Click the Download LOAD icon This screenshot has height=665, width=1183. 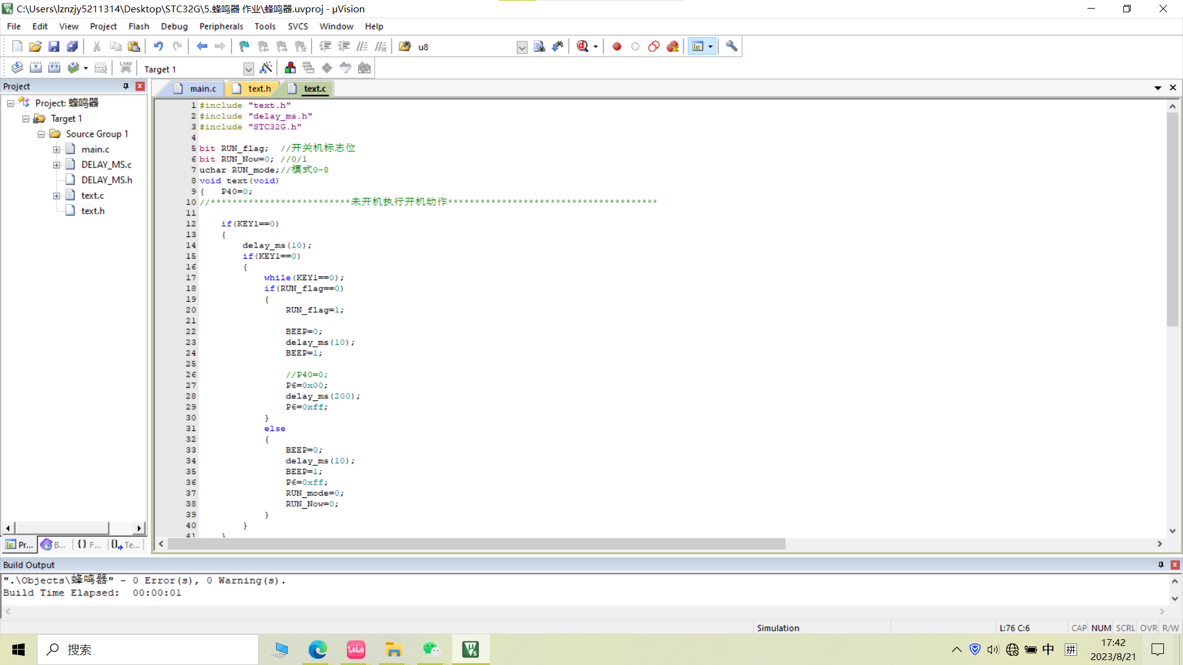click(x=126, y=68)
